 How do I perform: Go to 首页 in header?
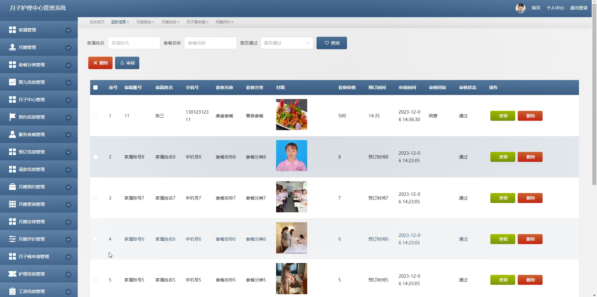pyautogui.click(x=536, y=8)
